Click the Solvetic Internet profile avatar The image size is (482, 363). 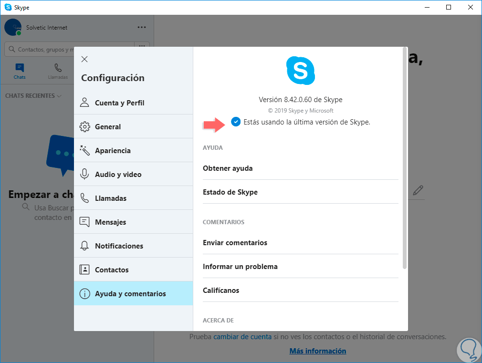tap(13, 27)
